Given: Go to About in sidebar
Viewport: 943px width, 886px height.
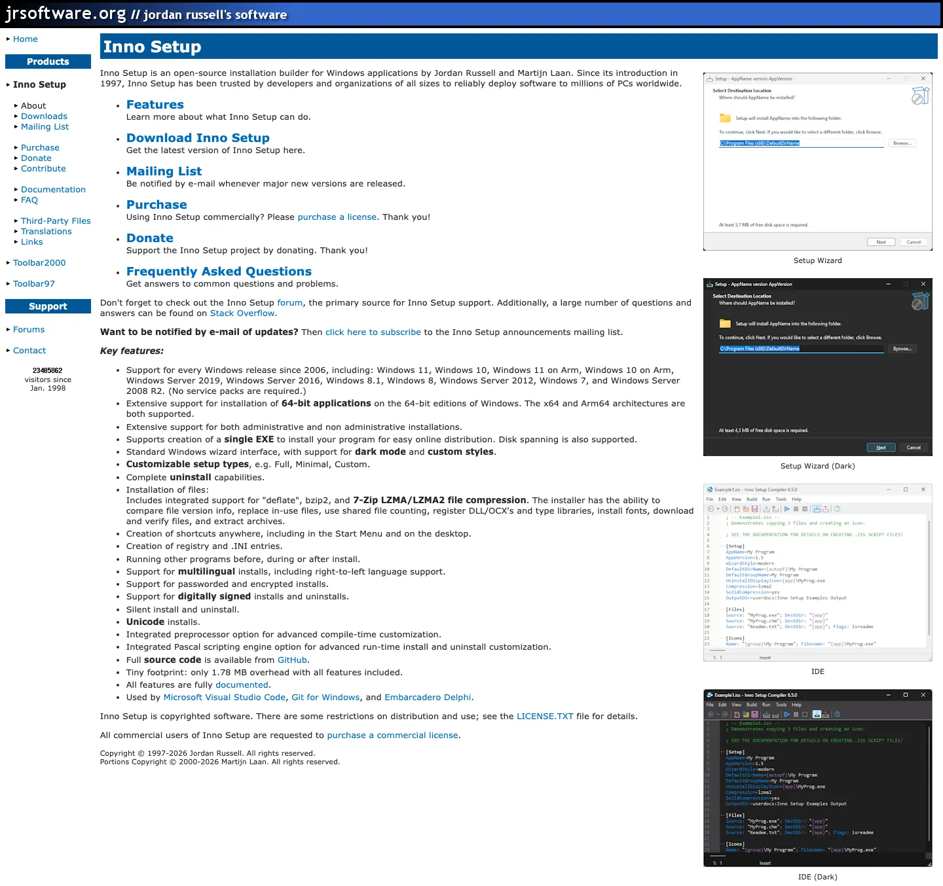Looking at the screenshot, I should 33,105.
